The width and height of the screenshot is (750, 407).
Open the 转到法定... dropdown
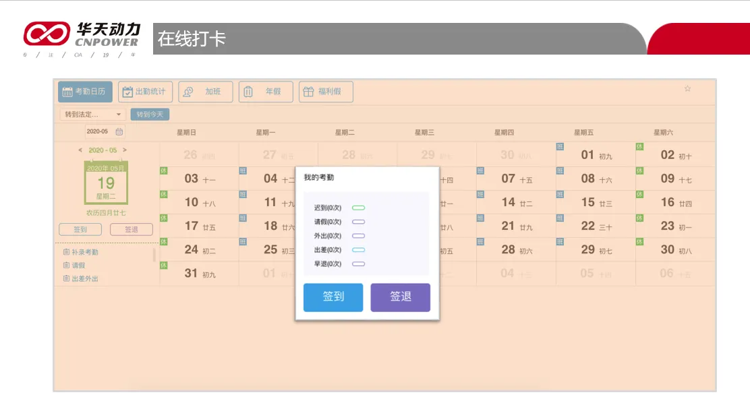point(92,115)
